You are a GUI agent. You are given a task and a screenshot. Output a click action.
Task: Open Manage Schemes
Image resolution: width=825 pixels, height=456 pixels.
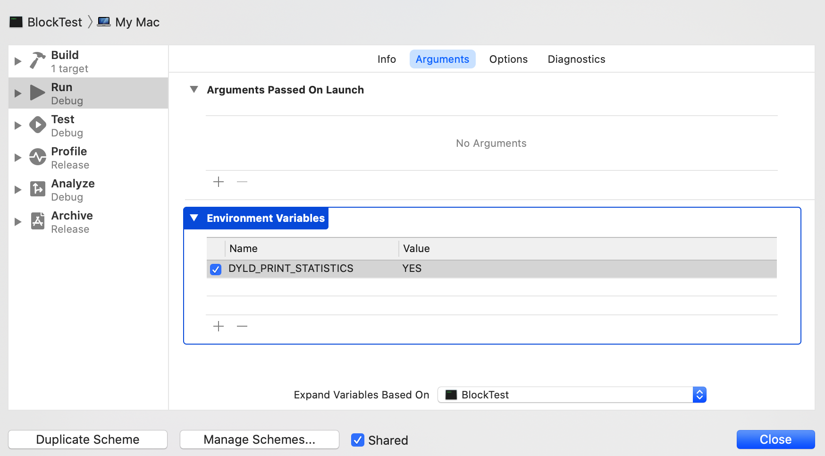coord(260,439)
